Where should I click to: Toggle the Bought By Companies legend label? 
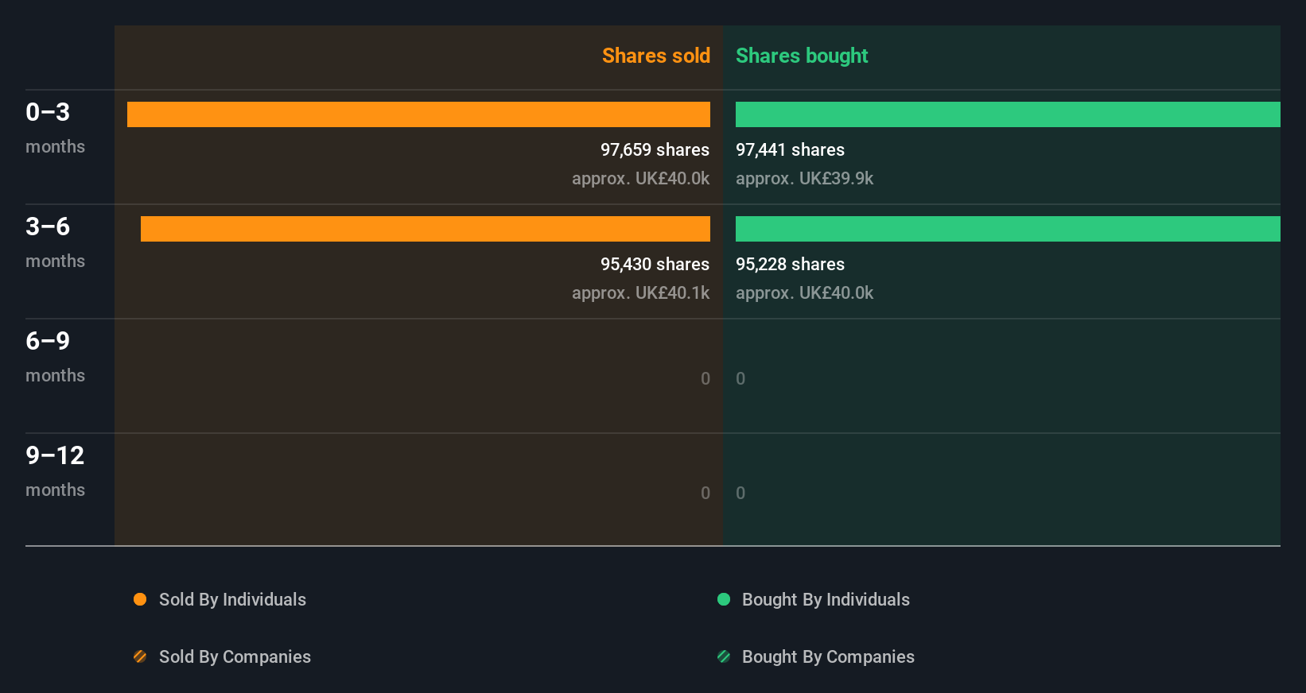828,657
